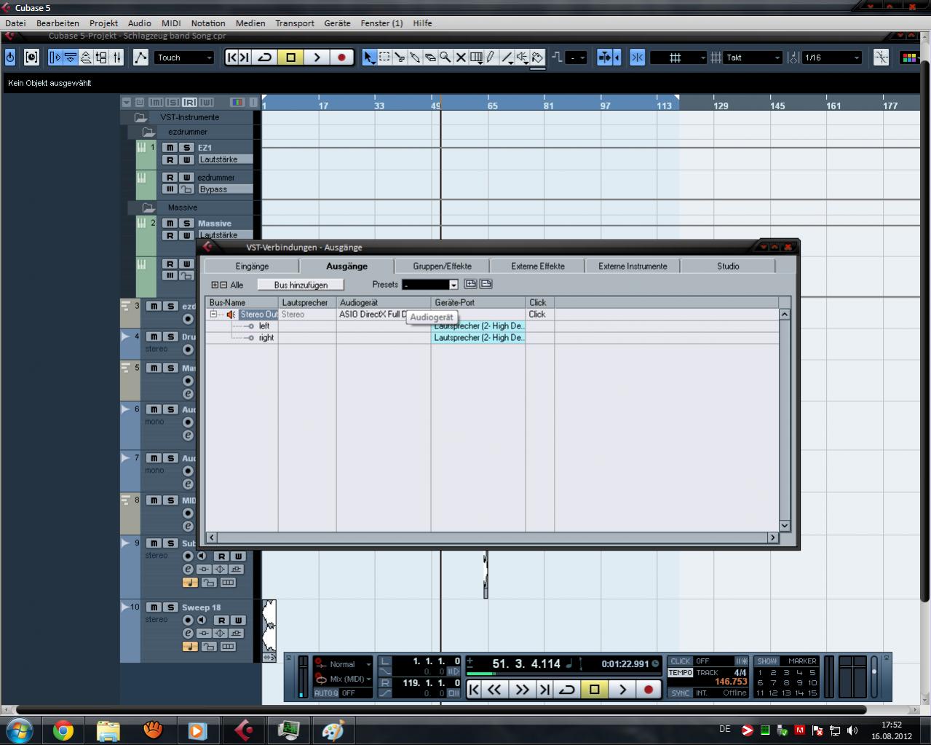Screen dimensions: 931x745
Task: Solo track 9
Action: pyautogui.click(x=171, y=543)
